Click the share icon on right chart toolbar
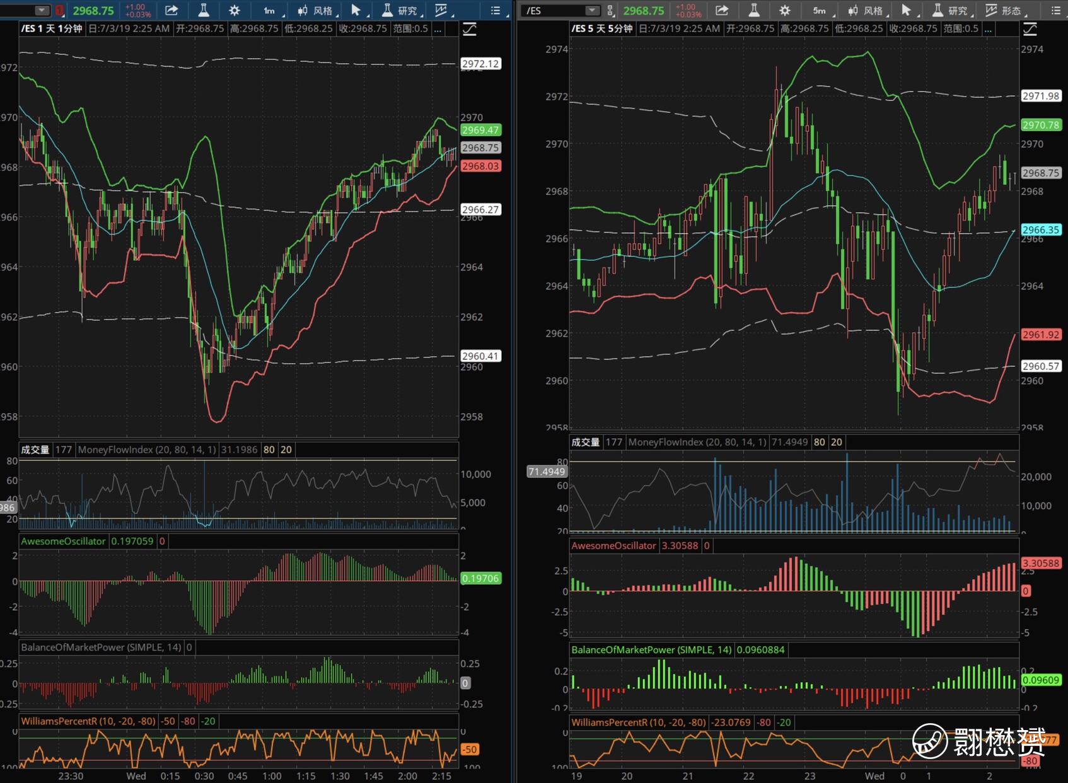1068x783 pixels. 722,10
